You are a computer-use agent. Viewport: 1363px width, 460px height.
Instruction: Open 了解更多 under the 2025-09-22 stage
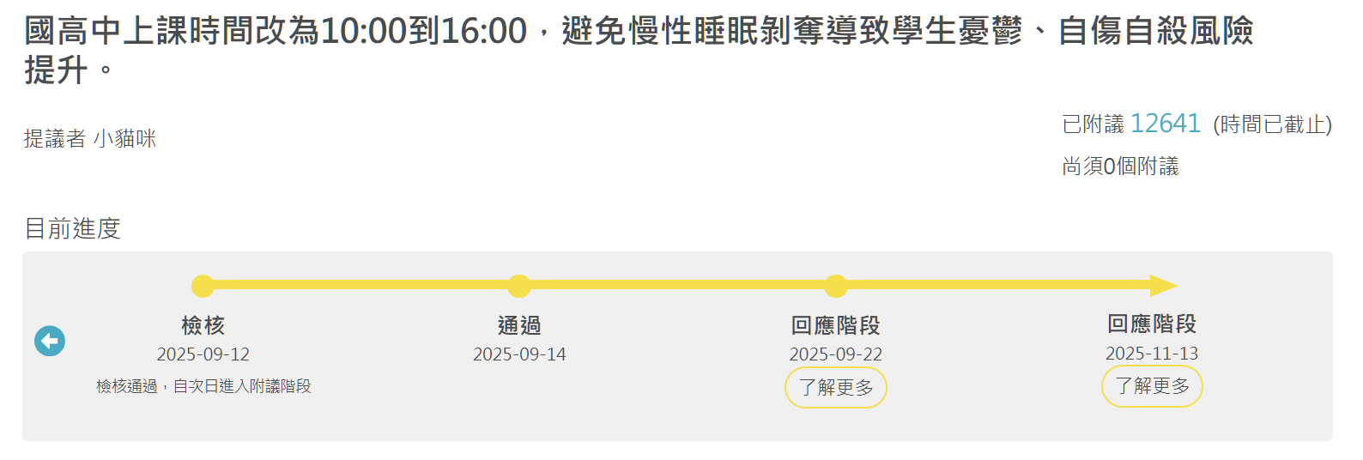(835, 388)
